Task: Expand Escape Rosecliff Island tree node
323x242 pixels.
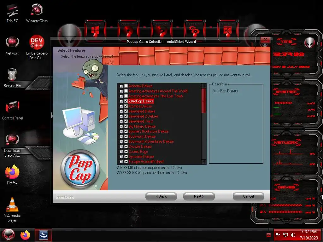Action: pos(121,162)
